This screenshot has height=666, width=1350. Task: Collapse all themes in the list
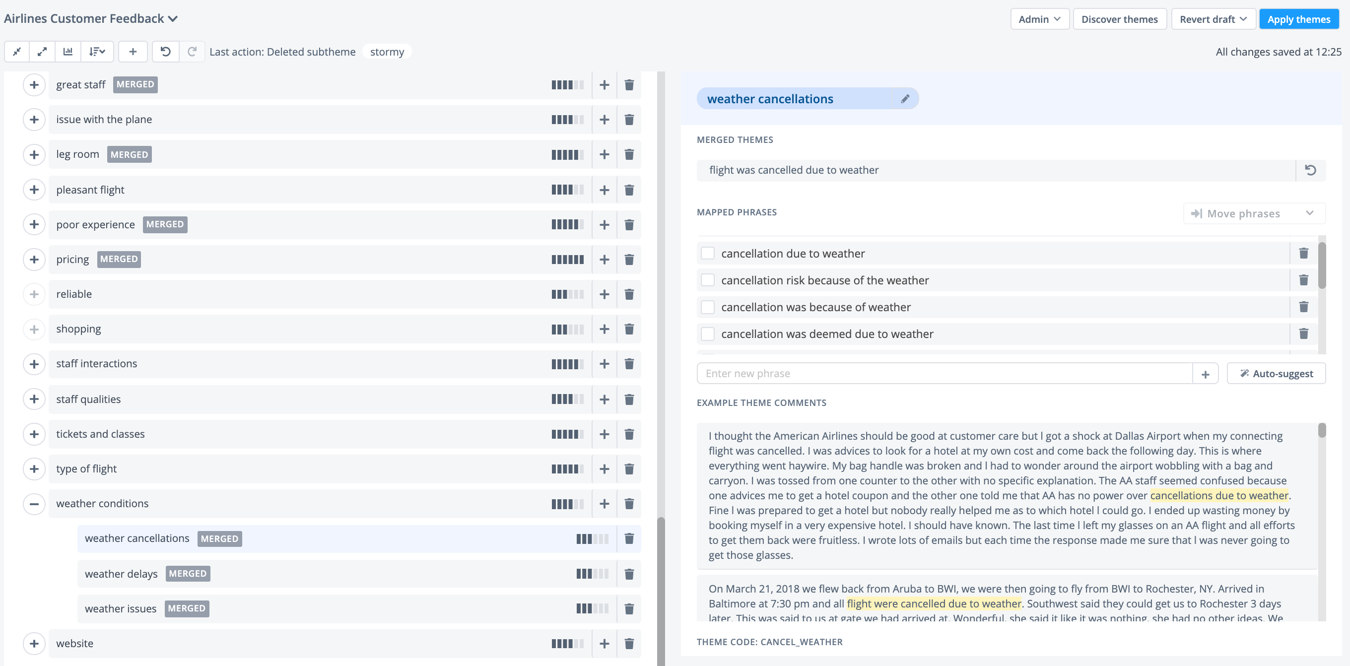click(16, 51)
